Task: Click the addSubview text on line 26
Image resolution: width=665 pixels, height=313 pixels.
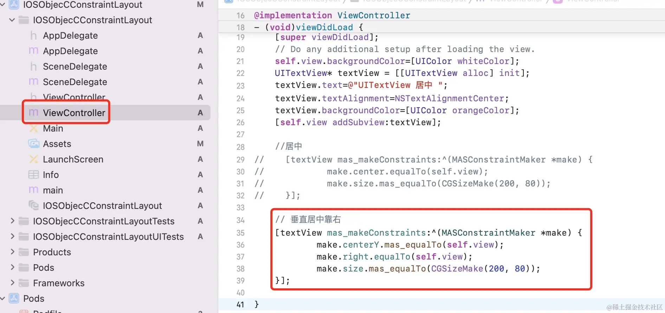Action: point(359,122)
